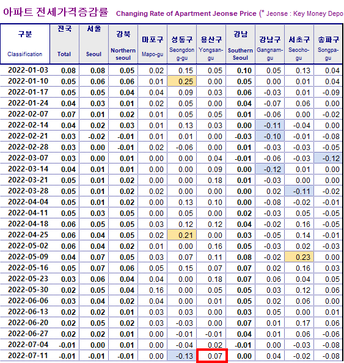Select the 서울 Seoul column header
344x363 pixels.
[x=94, y=44]
